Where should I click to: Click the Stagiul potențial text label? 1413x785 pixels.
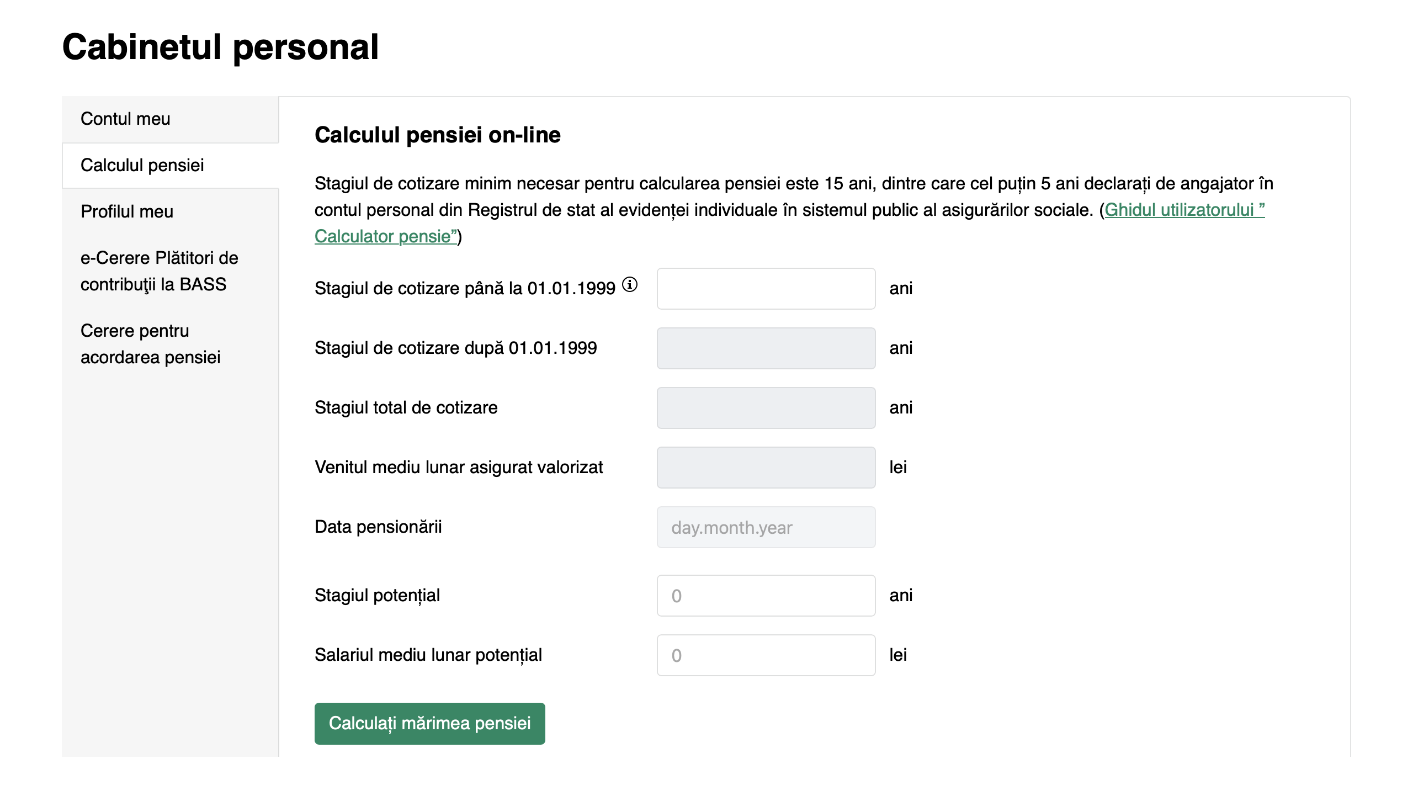point(377,596)
